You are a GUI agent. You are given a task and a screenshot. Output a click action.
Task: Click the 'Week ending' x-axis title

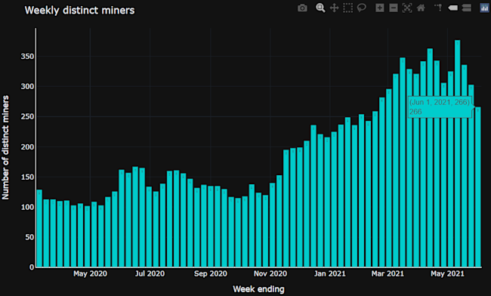pos(258,288)
